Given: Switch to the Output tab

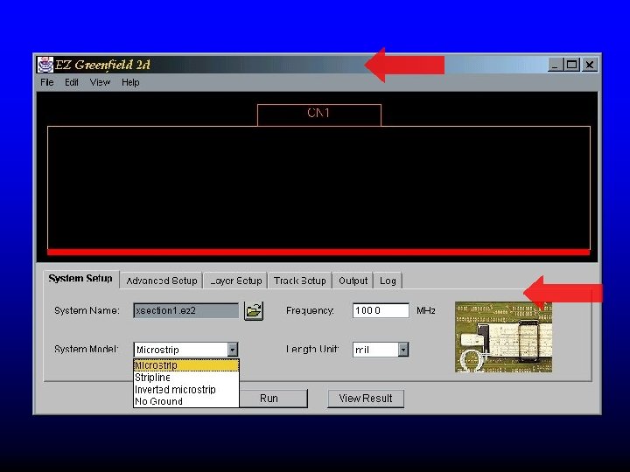Looking at the screenshot, I should pyautogui.click(x=353, y=281).
